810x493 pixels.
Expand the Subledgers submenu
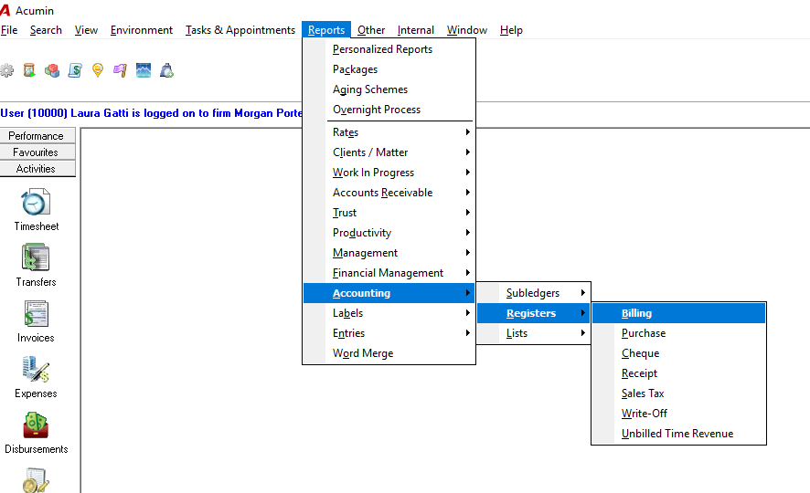(x=533, y=293)
